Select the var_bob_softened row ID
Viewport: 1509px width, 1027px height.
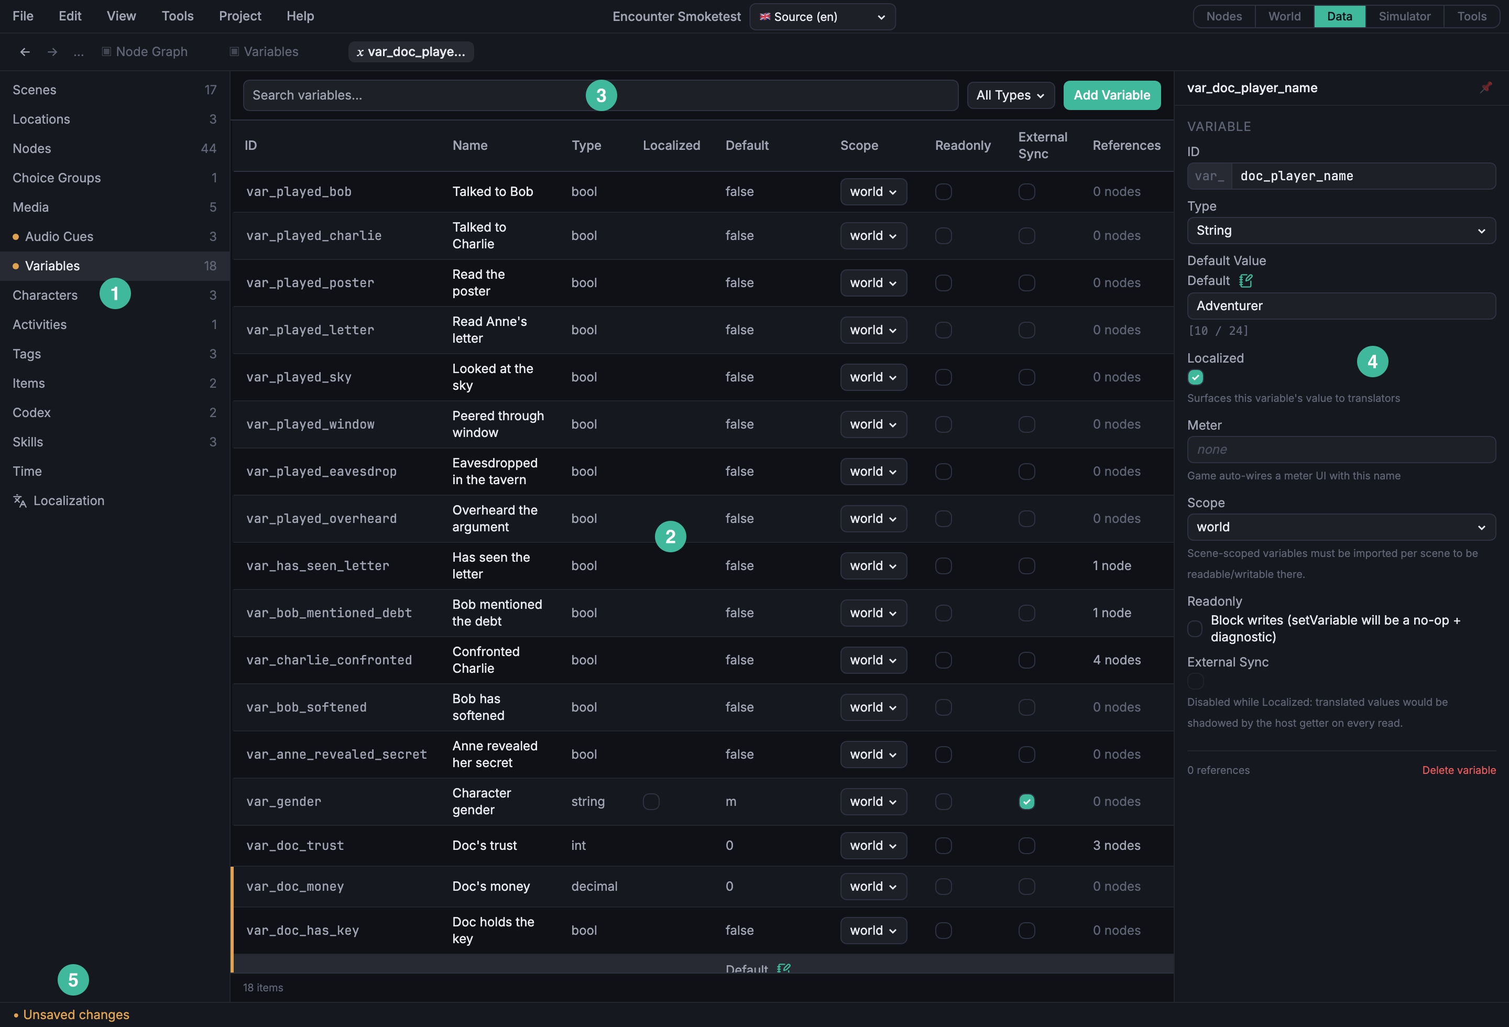pyautogui.click(x=306, y=707)
